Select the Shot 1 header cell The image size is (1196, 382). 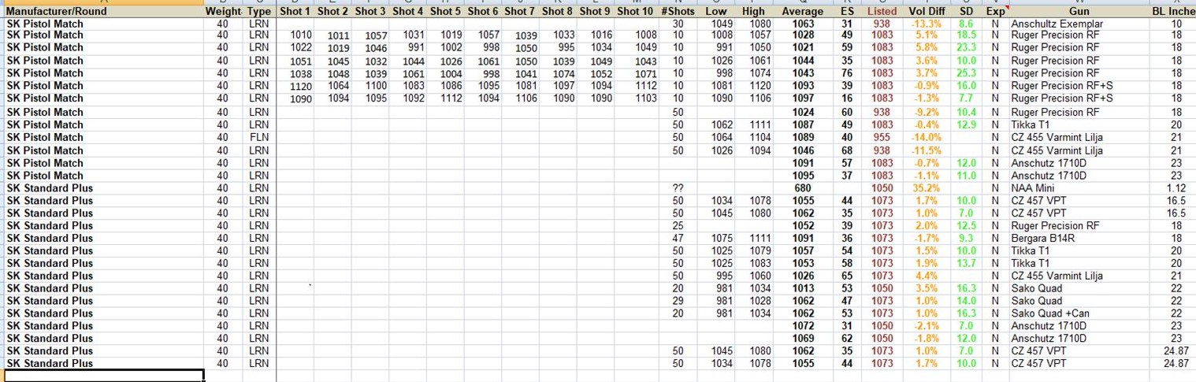click(x=295, y=12)
